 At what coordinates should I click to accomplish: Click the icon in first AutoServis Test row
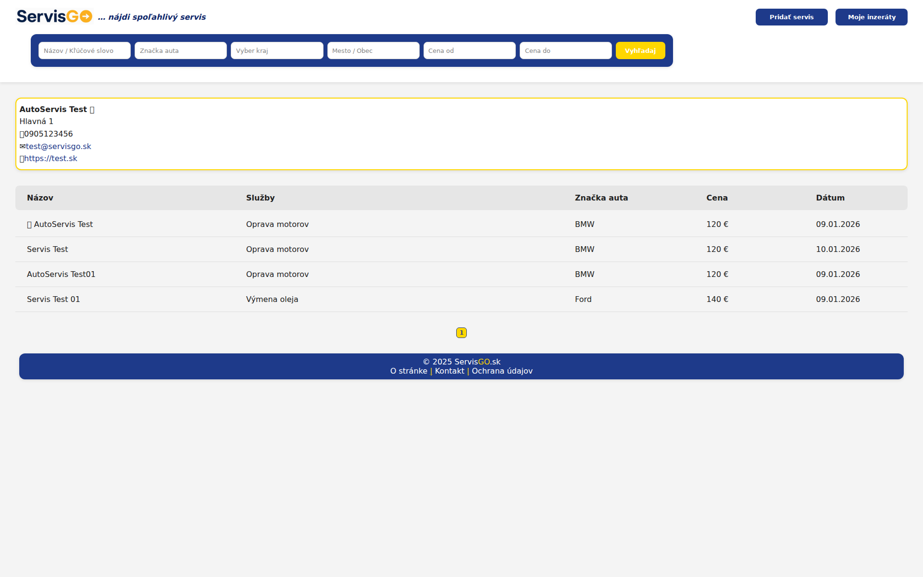[29, 225]
